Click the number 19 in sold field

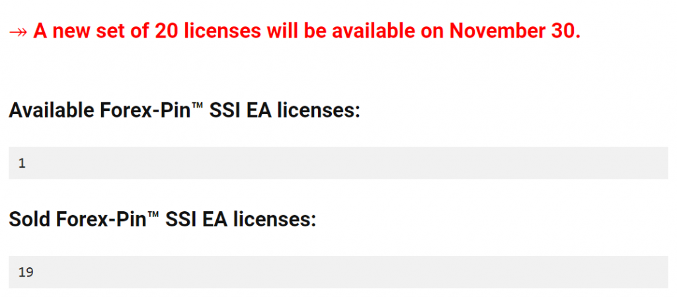[x=26, y=273]
